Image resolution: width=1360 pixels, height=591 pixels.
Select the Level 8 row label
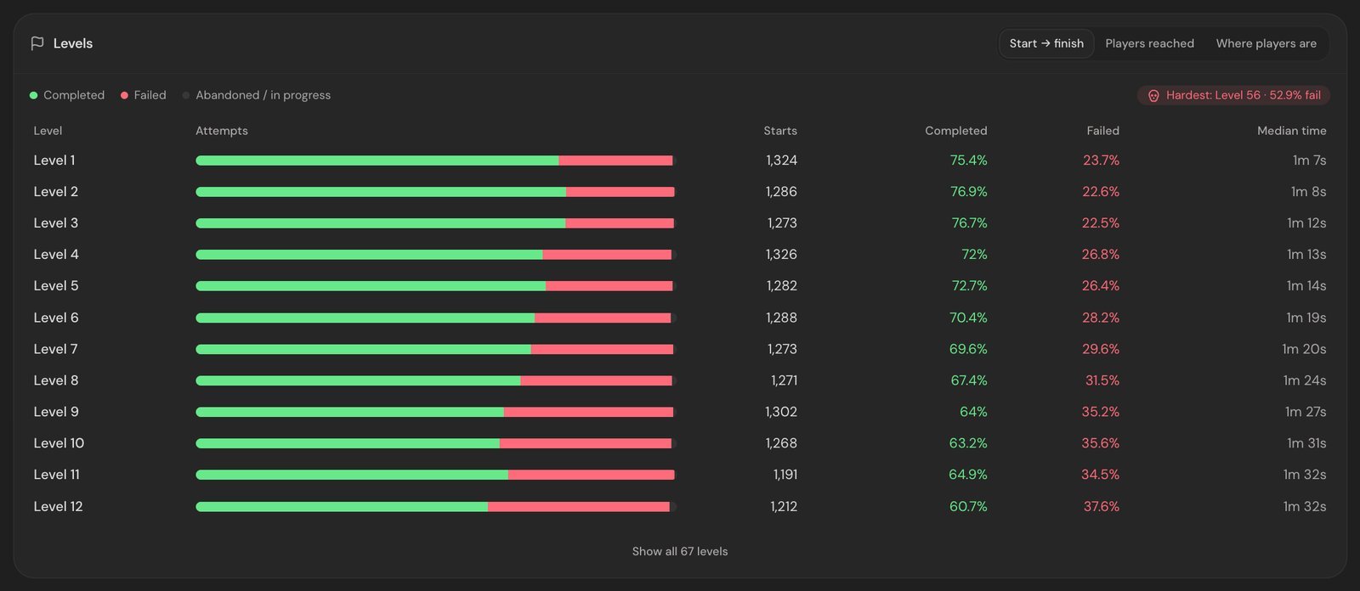tap(56, 380)
